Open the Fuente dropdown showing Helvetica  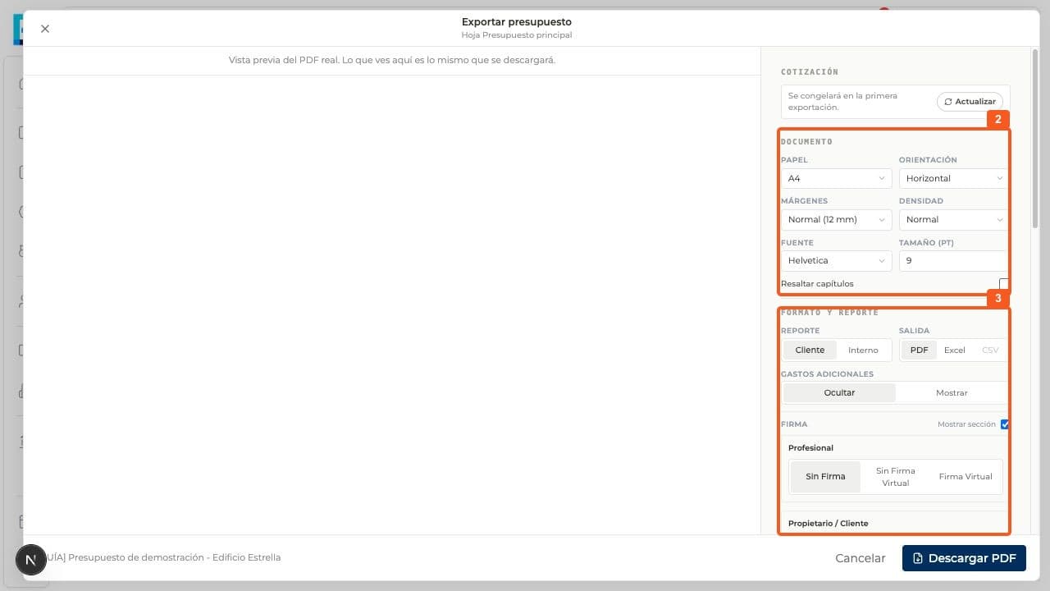836,260
